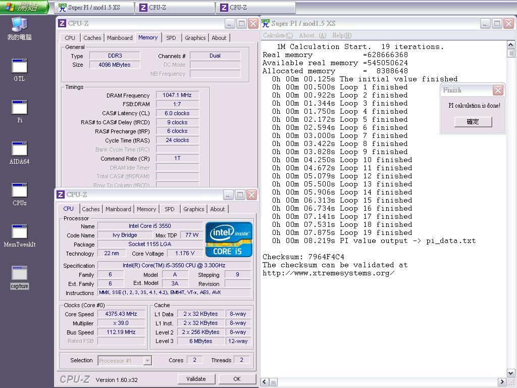Image resolution: width=517 pixels, height=388 pixels.
Task: Click the Level 3 cache 6 MBytes value
Action: click(x=201, y=341)
